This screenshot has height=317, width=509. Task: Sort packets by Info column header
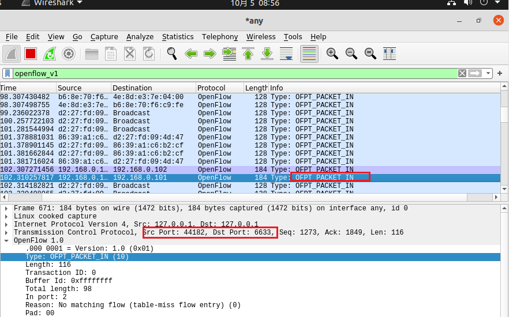(x=384, y=88)
